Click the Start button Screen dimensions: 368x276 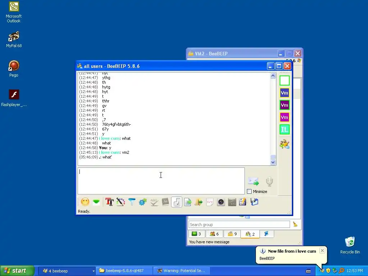point(17,271)
